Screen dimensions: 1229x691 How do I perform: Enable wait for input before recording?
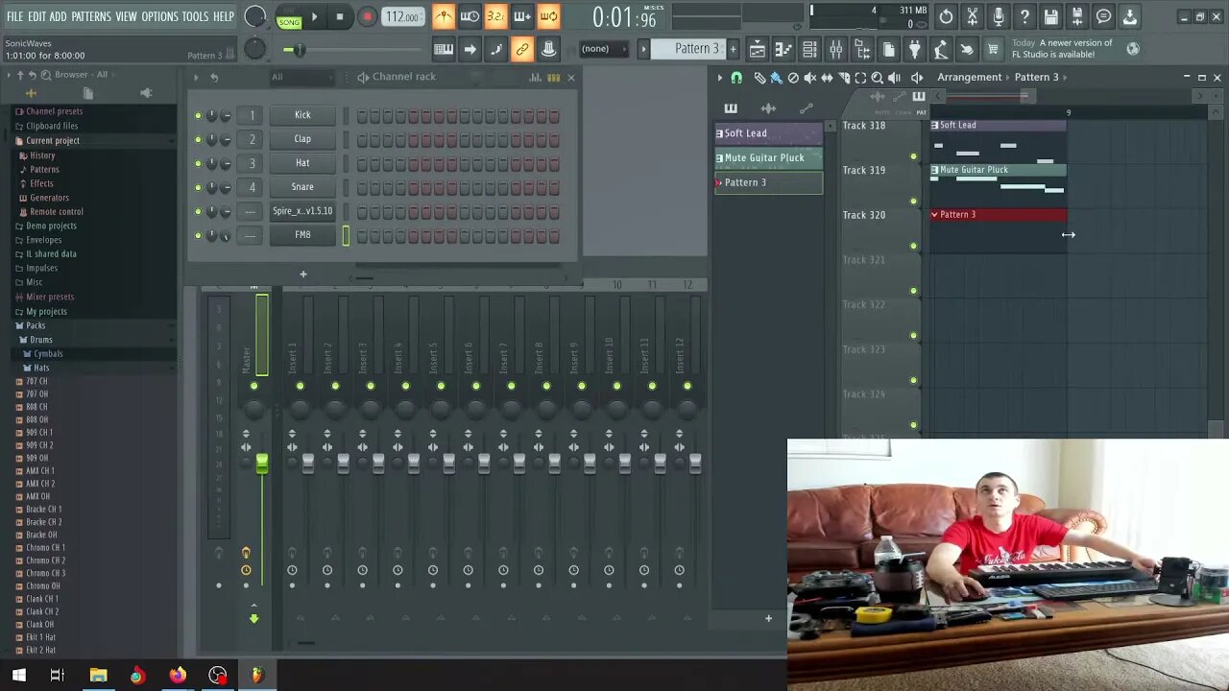click(x=470, y=16)
